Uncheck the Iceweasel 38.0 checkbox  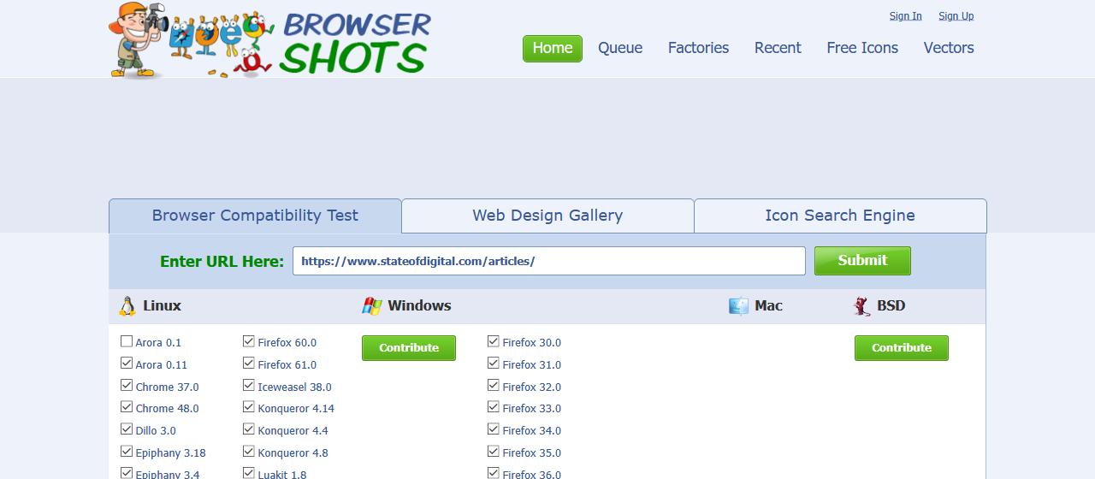(x=249, y=386)
